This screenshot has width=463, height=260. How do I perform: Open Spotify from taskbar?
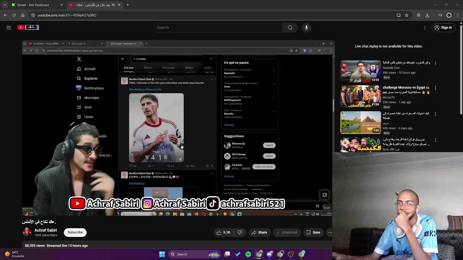point(248,254)
